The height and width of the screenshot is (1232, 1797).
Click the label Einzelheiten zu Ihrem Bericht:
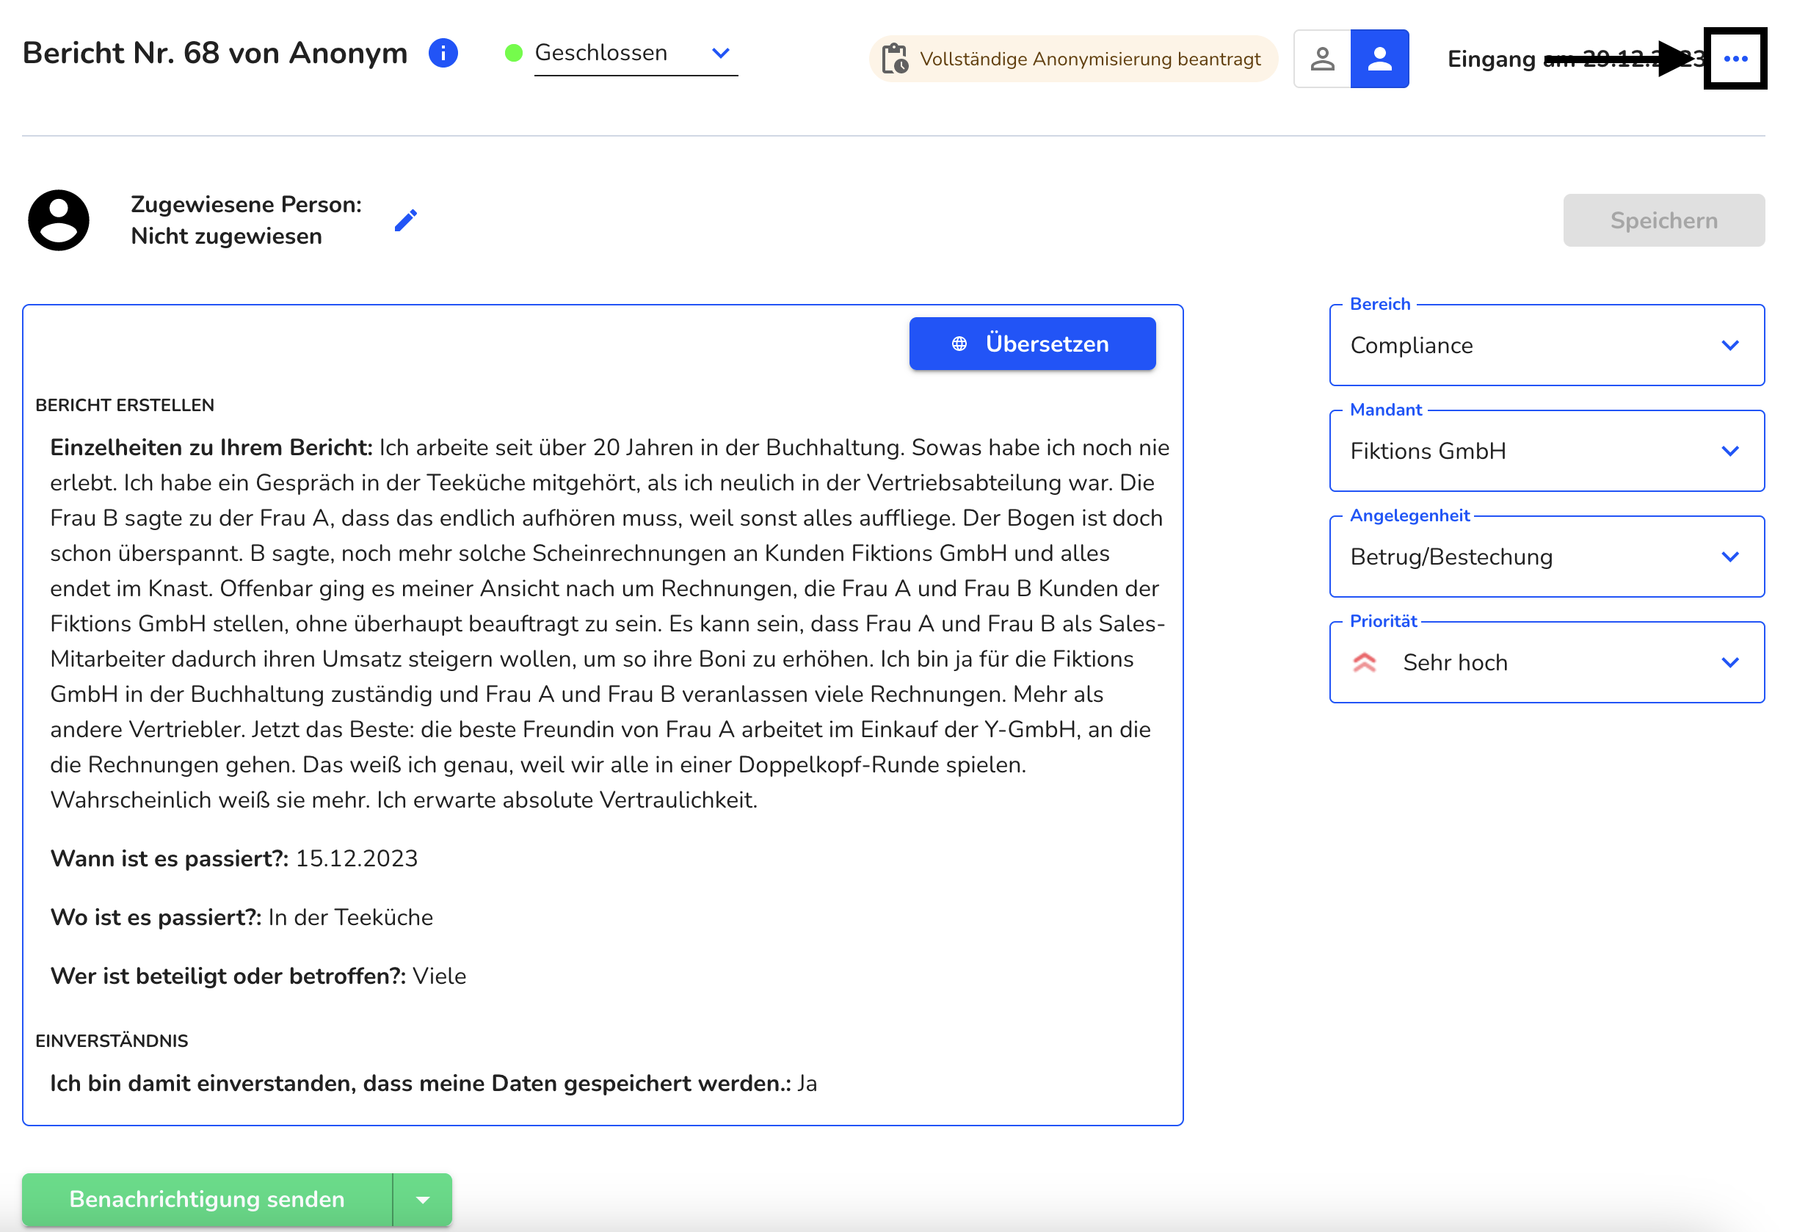coord(211,448)
